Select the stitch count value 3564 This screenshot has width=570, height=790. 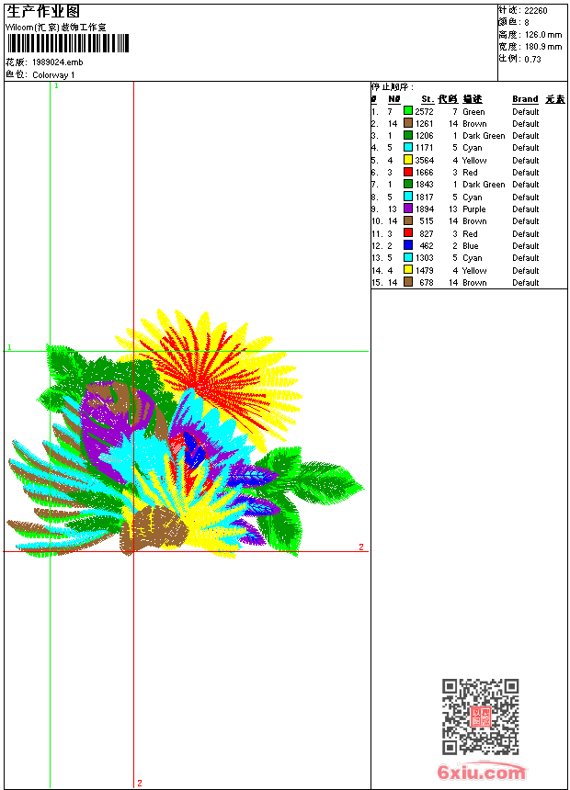click(x=424, y=160)
